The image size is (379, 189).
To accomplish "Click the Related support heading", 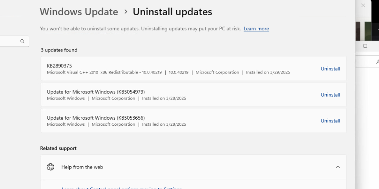I will pos(58,148).
